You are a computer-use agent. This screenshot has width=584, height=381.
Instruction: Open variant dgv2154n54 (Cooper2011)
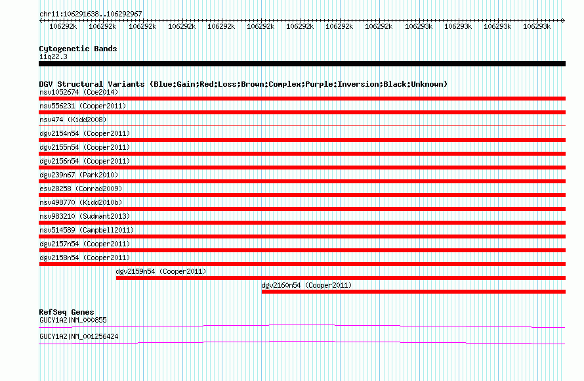click(85, 133)
